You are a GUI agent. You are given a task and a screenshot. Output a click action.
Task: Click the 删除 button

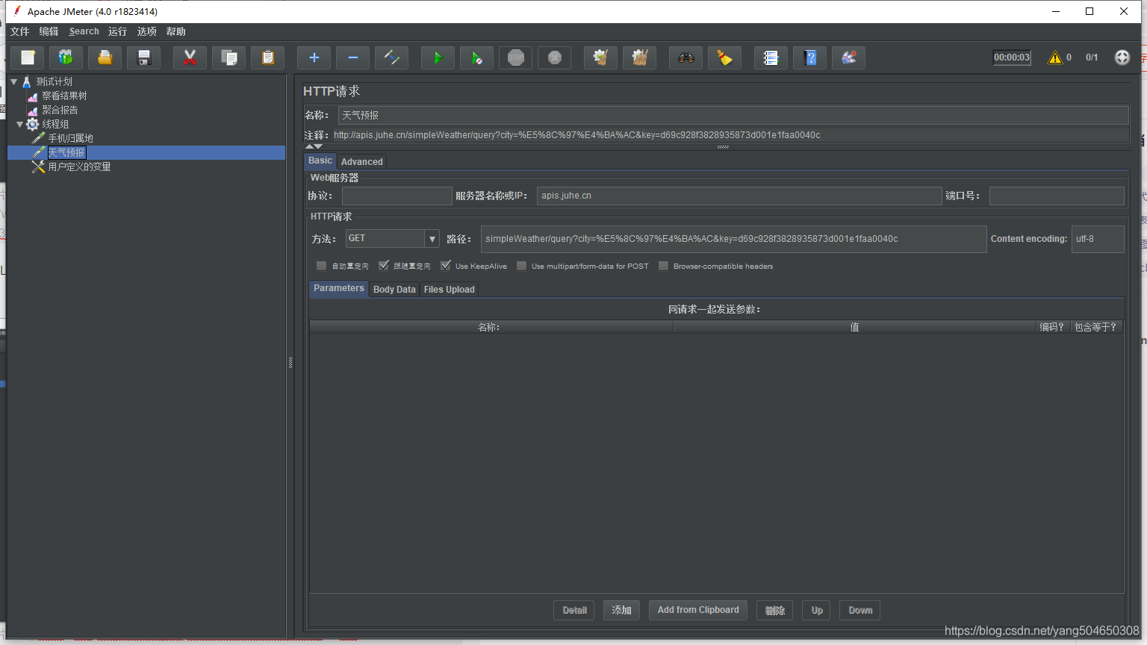coord(775,611)
